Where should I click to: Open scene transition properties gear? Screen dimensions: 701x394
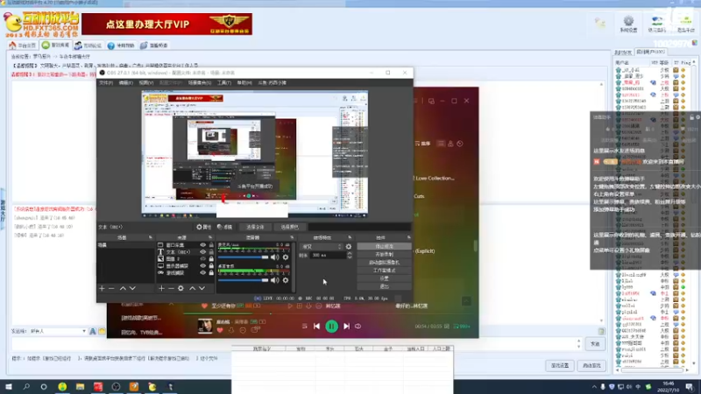pyautogui.click(x=349, y=247)
